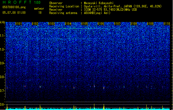
Task: Click the 0.6 frequency axis label
Action: pos(2,105)
